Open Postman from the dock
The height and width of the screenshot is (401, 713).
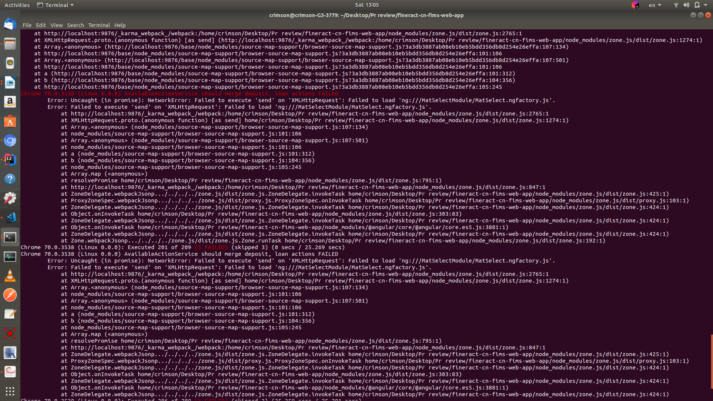(x=10, y=295)
